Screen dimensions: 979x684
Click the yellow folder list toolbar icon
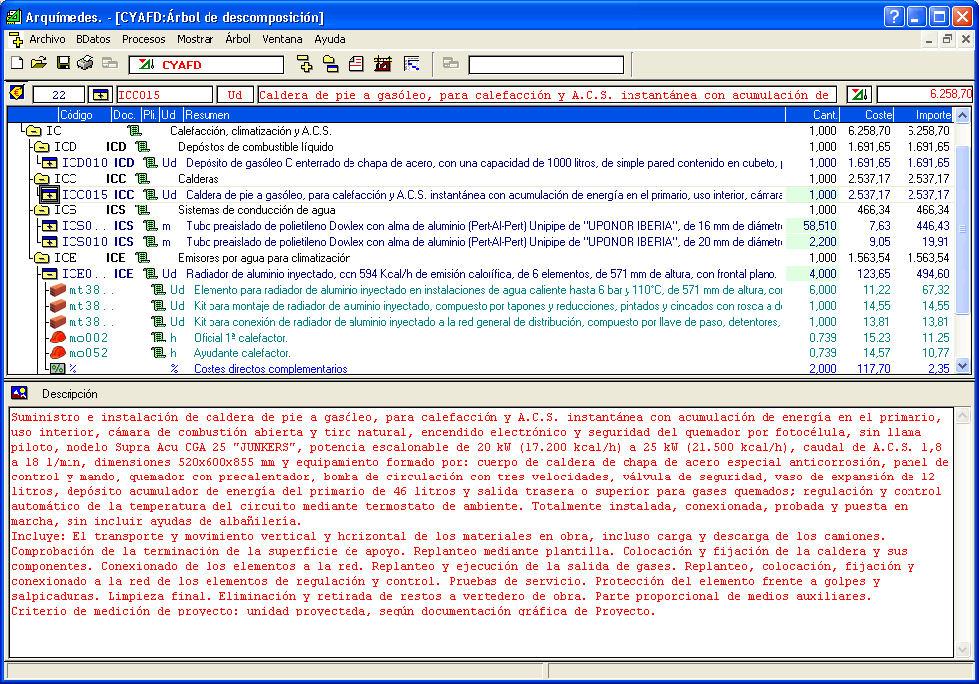pos(331,64)
